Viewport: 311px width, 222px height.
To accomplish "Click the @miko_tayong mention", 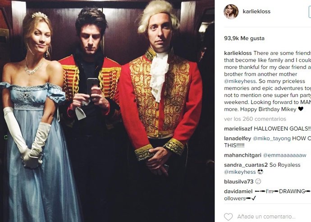I will pos(272,138).
